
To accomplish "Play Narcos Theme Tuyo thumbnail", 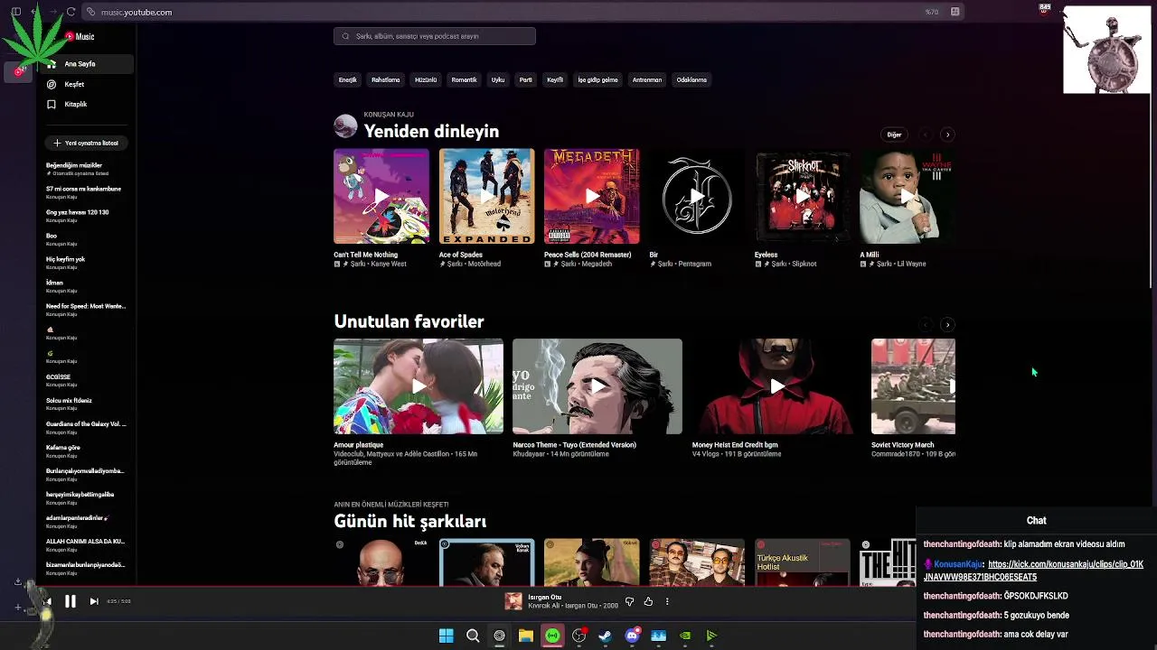I will (x=597, y=386).
